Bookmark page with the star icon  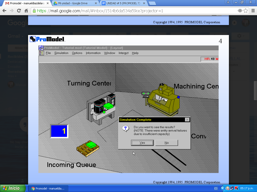click(245, 11)
